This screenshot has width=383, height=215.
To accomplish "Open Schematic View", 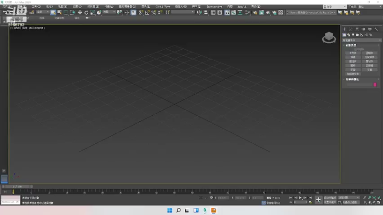I will coord(240,12).
